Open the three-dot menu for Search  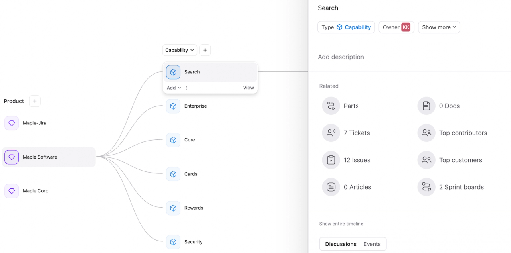pyautogui.click(x=186, y=87)
